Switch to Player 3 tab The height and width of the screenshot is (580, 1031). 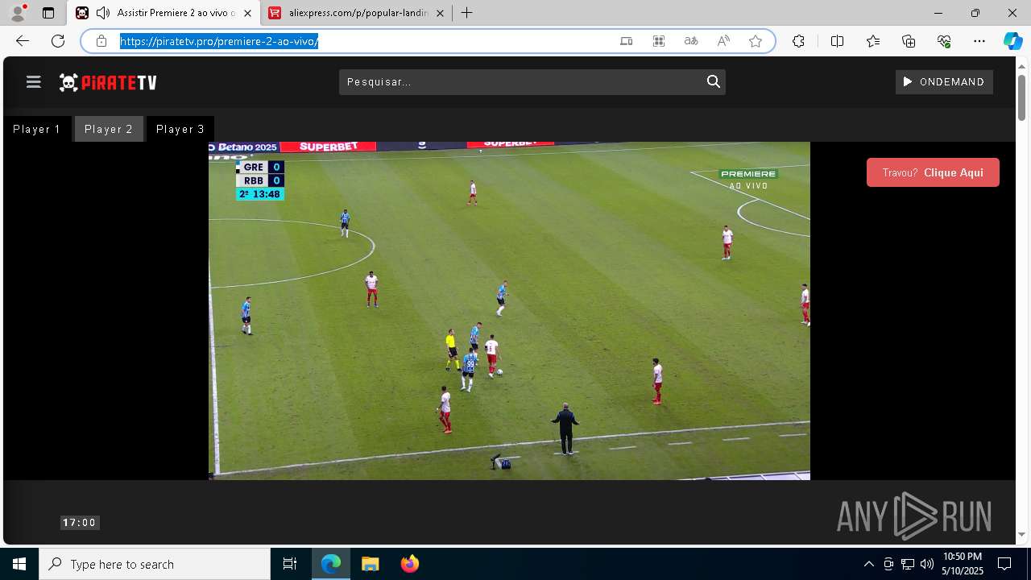[180, 129]
